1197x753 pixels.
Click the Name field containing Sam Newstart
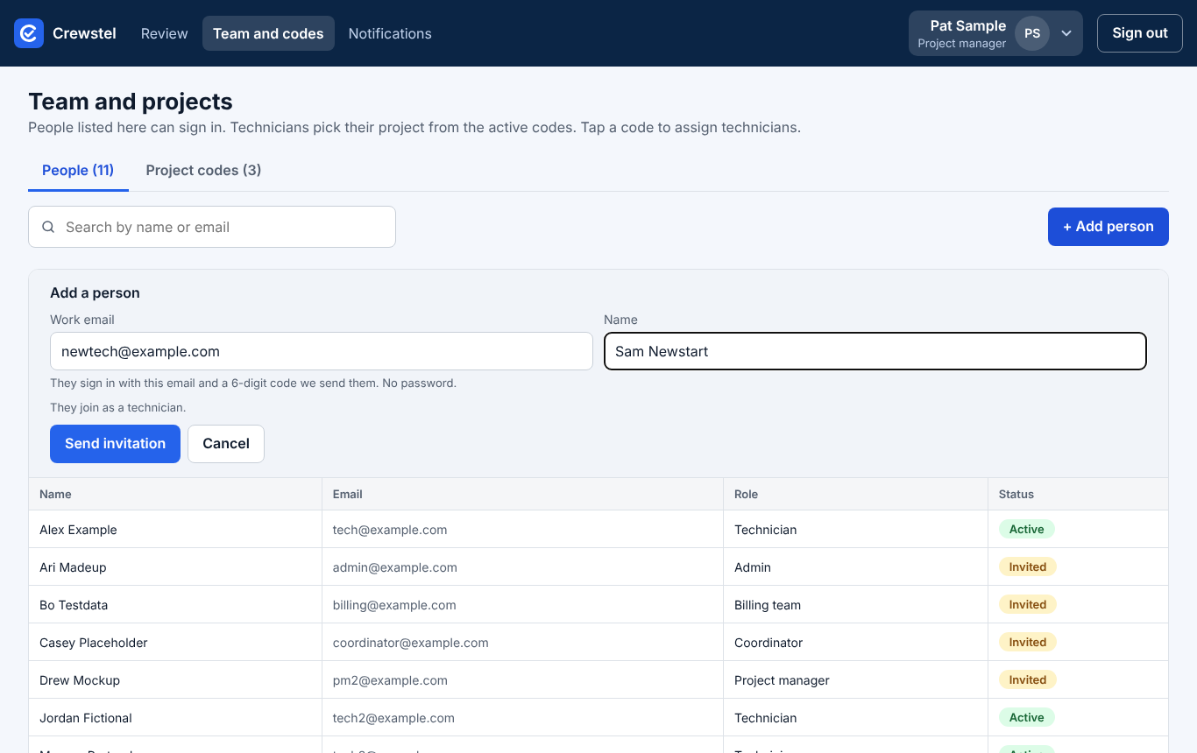875,351
